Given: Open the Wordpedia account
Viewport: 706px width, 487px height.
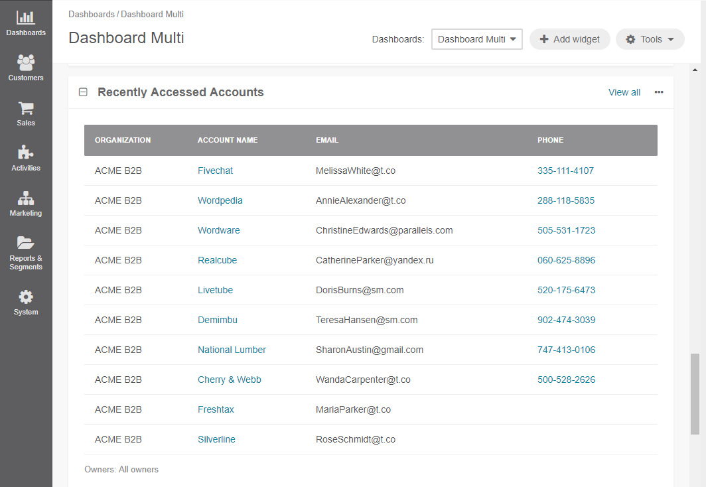Looking at the screenshot, I should (x=220, y=200).
